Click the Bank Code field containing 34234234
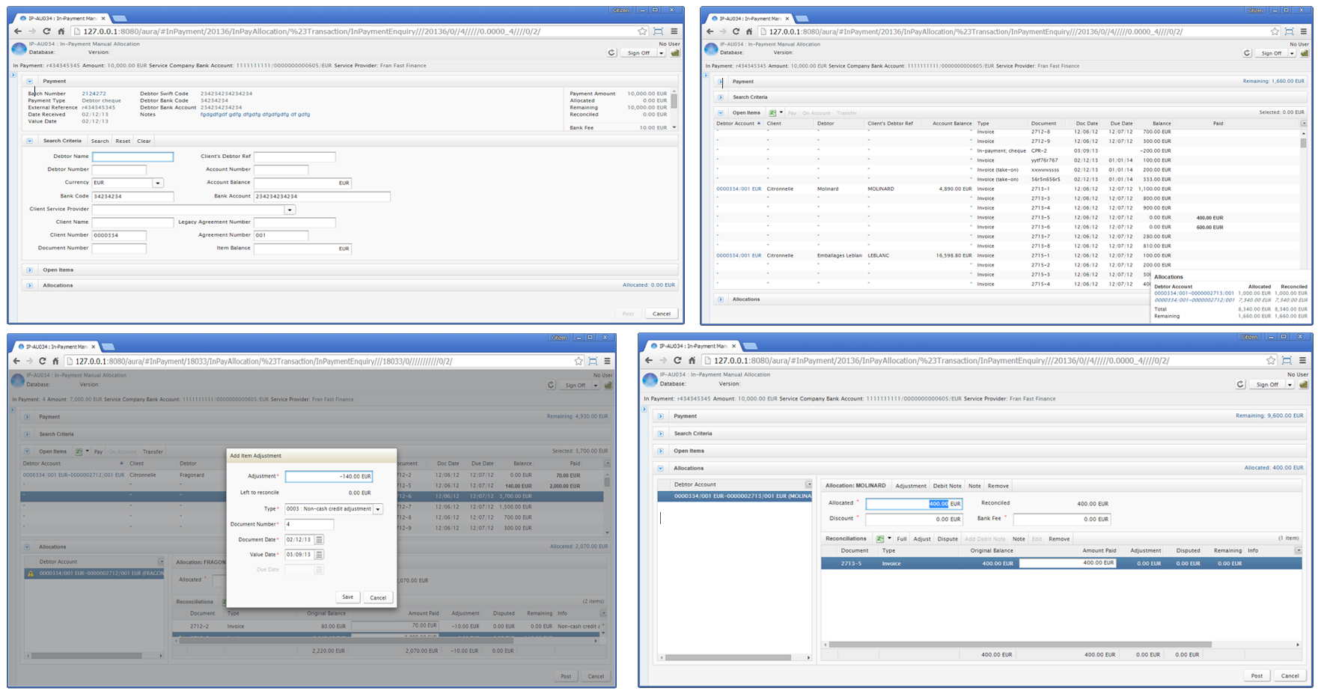Image resolution: width=1321 pixels, height=694 pixels. [132, 197]
